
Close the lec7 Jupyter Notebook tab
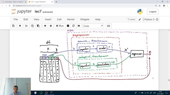tap(52, 2)
